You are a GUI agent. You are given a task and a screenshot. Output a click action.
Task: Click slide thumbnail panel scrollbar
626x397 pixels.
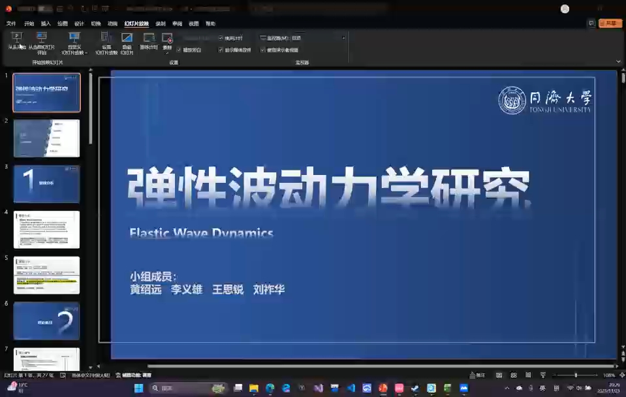[91, 108]
